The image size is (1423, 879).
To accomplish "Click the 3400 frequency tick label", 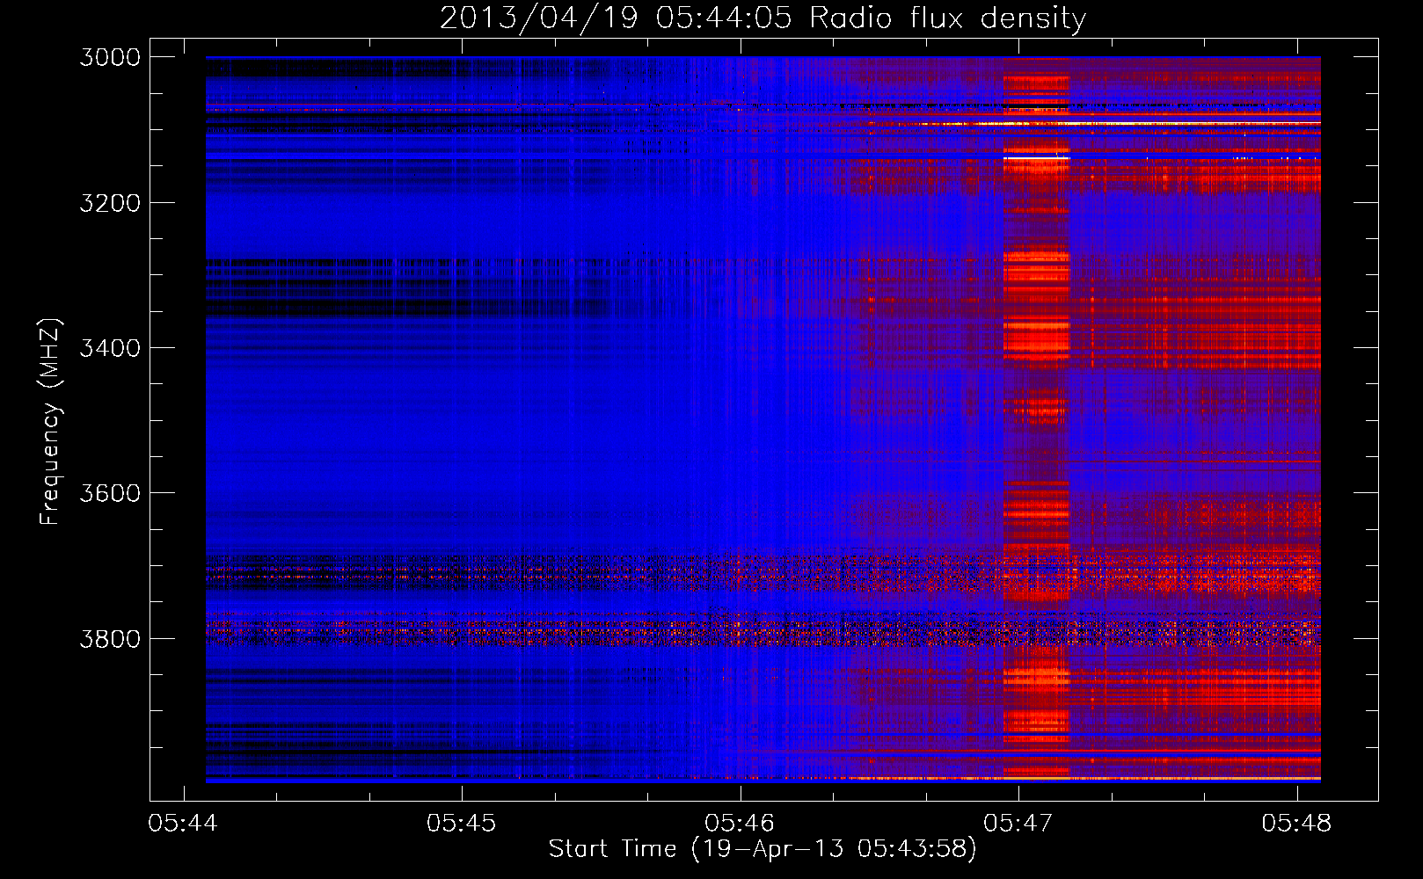I will click(110, 348).
